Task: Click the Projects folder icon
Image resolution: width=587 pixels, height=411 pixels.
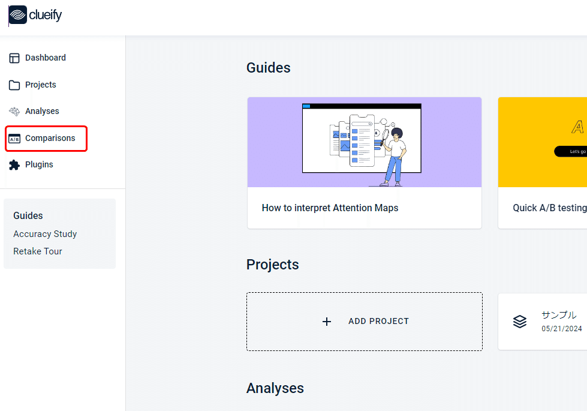Action: [x=14, y=85]
